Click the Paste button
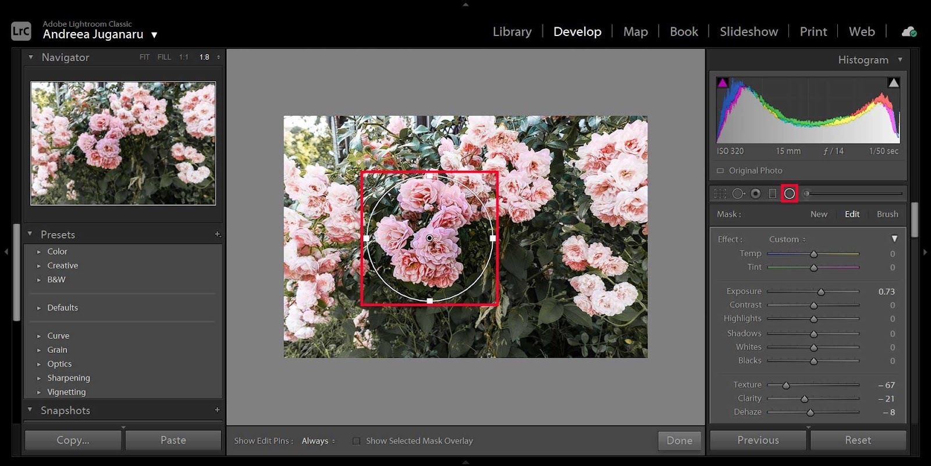Image resolution: width=931 pixels, height=466 pixels. point(173,440)
